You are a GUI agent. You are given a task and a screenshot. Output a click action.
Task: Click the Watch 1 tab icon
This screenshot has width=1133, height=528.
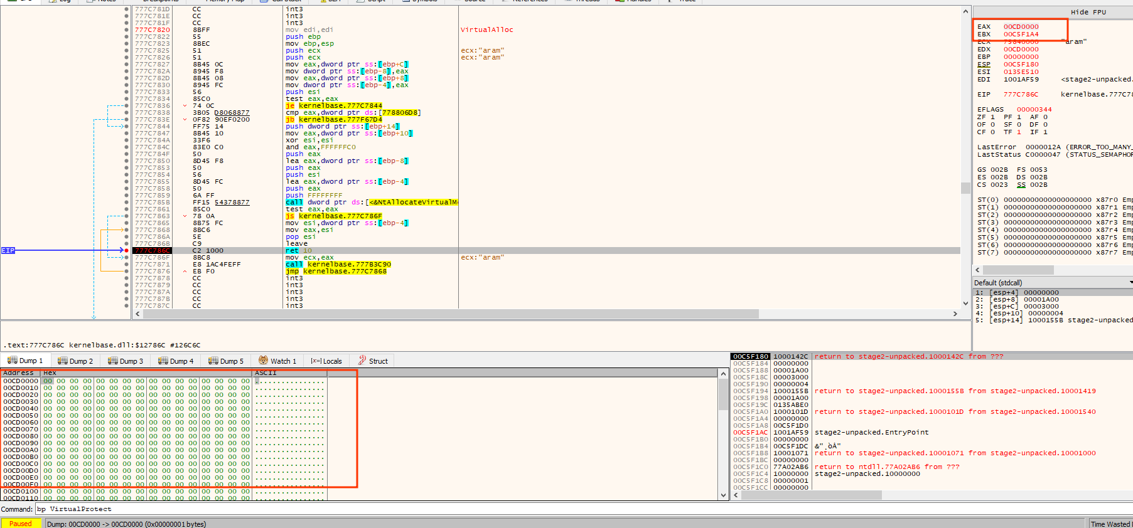click(264, 361)
